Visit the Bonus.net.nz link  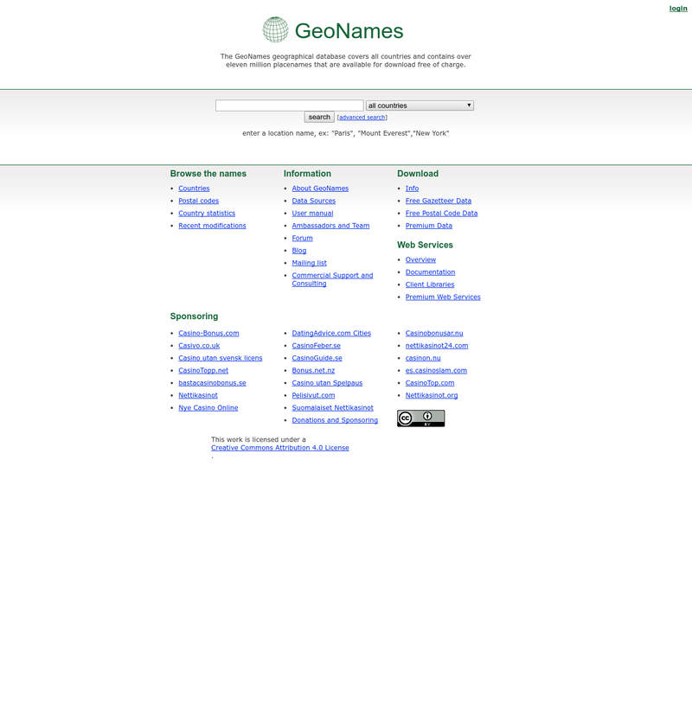point(313,371)
